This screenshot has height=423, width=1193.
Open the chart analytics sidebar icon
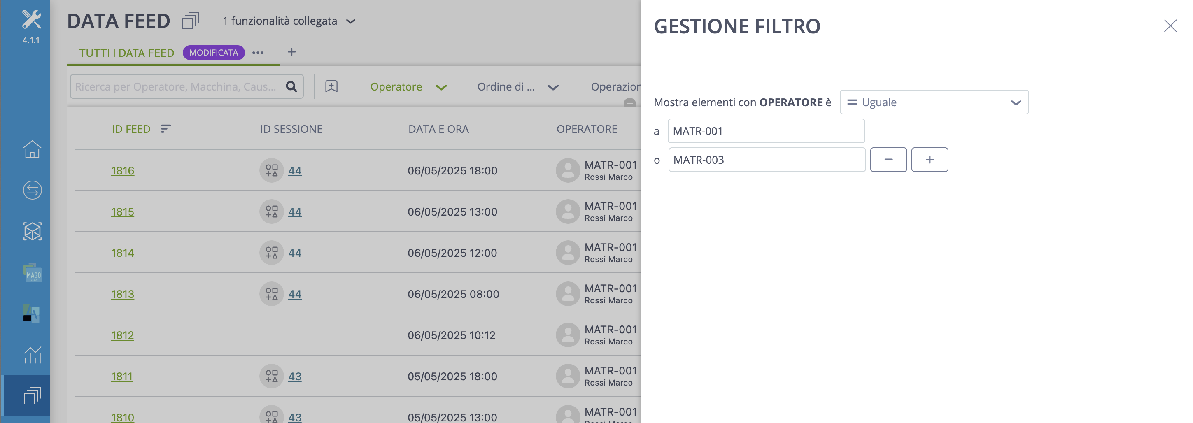[32, 355]
